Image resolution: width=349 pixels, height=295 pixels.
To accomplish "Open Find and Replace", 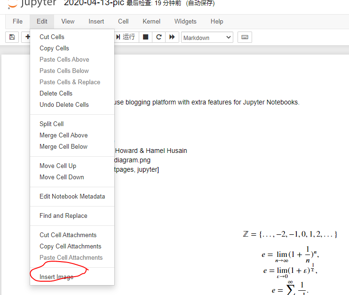I will 63,215.
